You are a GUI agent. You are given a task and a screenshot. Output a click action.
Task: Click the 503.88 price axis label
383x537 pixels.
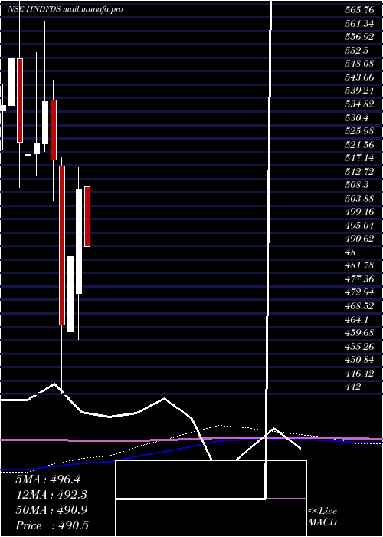pyautogui.click(x=359, y=198)
